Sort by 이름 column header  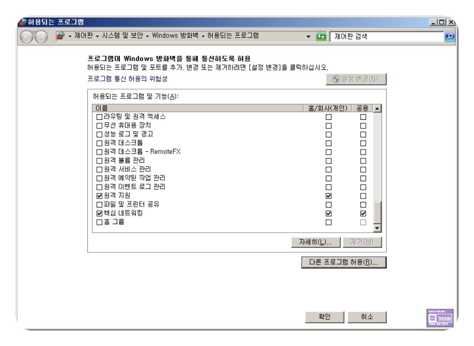tap(198, 108)
